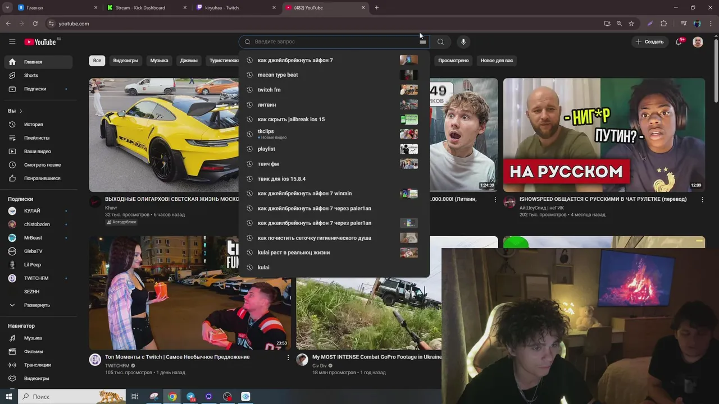Open Task View on the taskbar
This screenshot has height=404, width=719.
click(x=135, y=396)
